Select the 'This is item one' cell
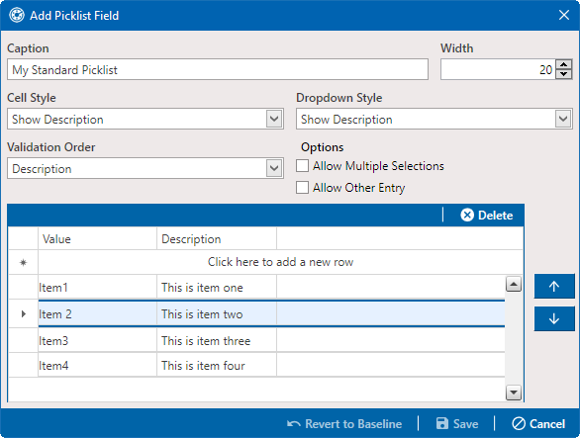The height and width of the screenshot is (438, 580). click(217, 287)
